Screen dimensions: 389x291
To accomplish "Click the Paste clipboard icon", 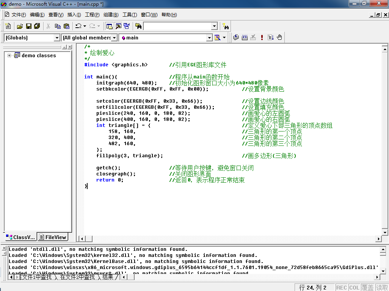I will 67,26.
